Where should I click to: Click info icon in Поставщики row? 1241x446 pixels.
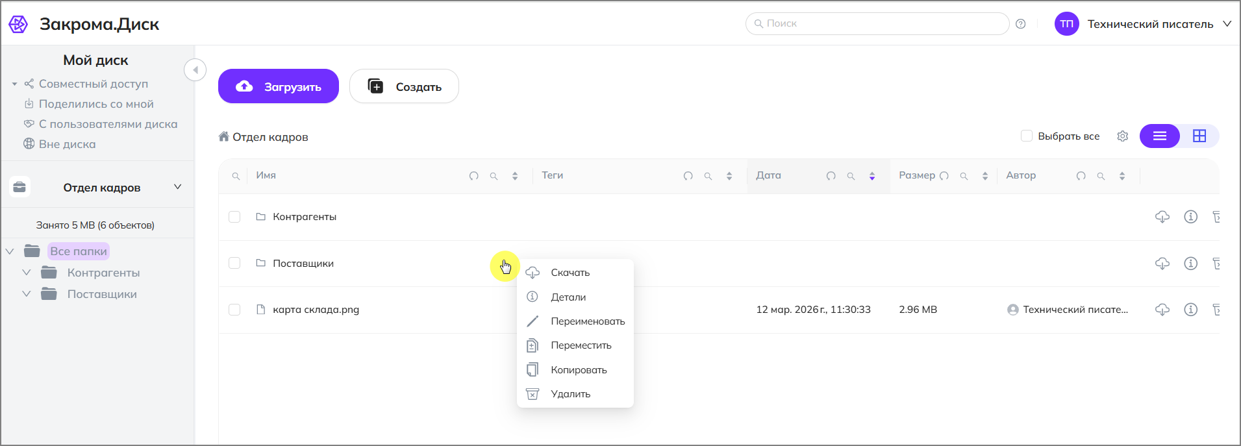[1190, 264]
